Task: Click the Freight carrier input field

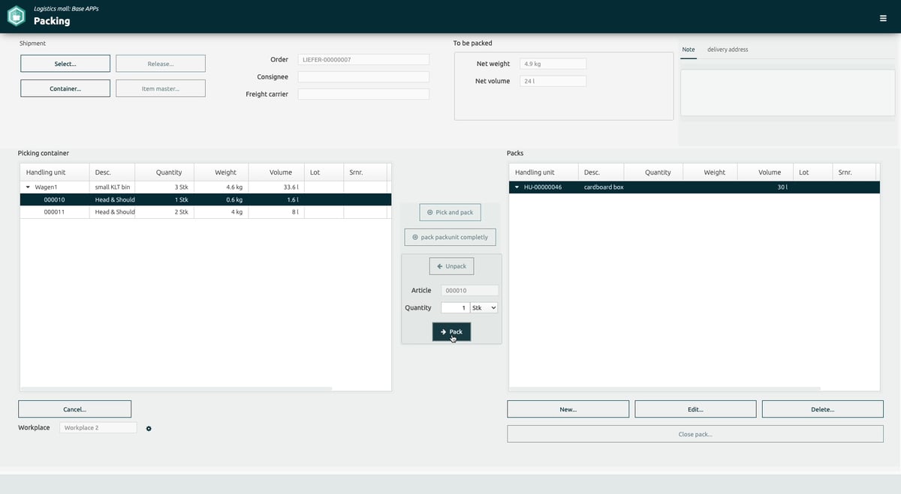Action: [x=363, y=94]
